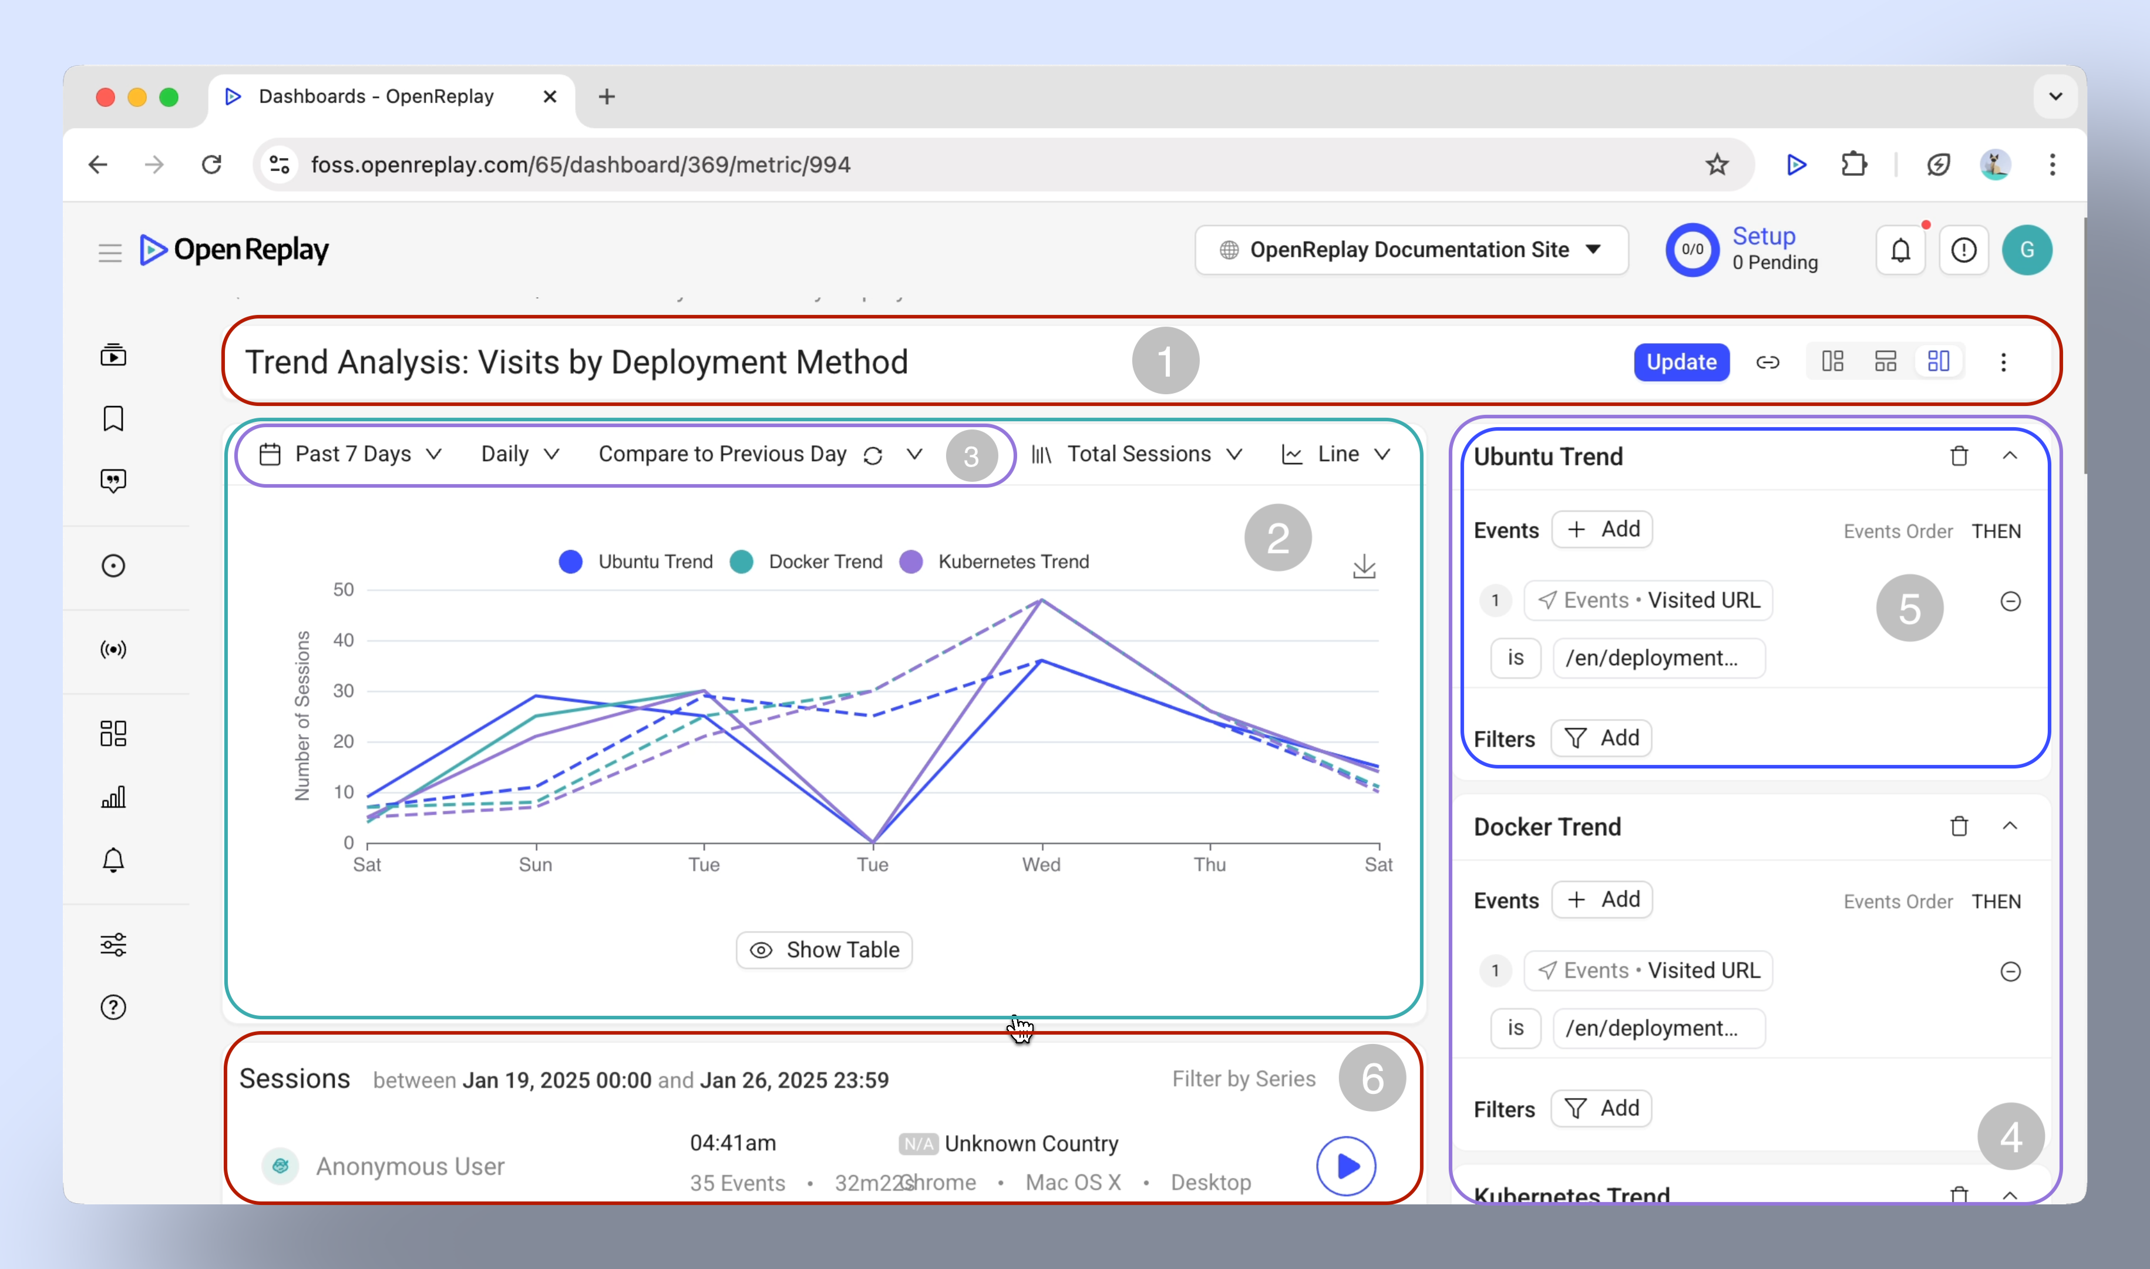2150x1269 pixels.
Task: Open the G user avatar menu
Action: pyautogui.click(x=2026, y=250)
